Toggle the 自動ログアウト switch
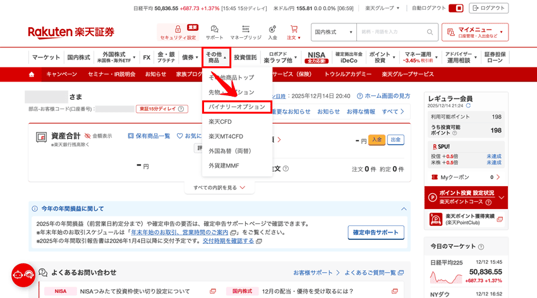The height and width of the screenshot is (298, 537). [x=456, y=8]
